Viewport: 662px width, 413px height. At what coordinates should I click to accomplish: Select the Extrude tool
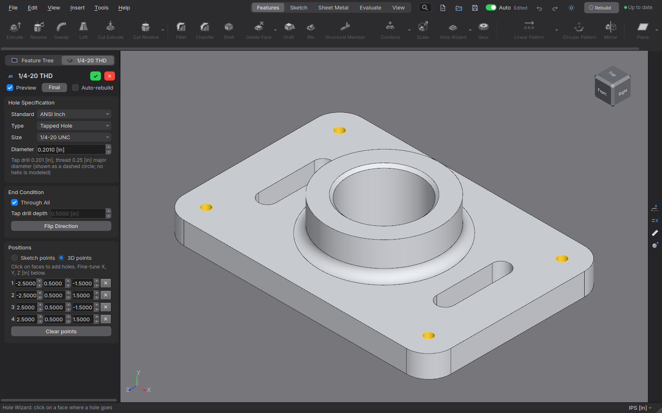click(x=15, y=31)
